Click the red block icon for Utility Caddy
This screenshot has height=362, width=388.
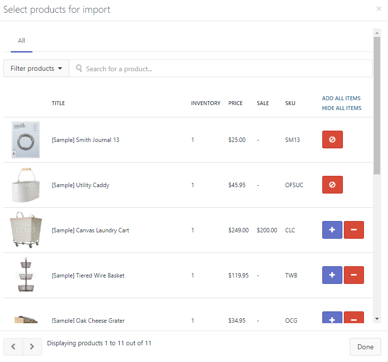click(x=332, y=185)
